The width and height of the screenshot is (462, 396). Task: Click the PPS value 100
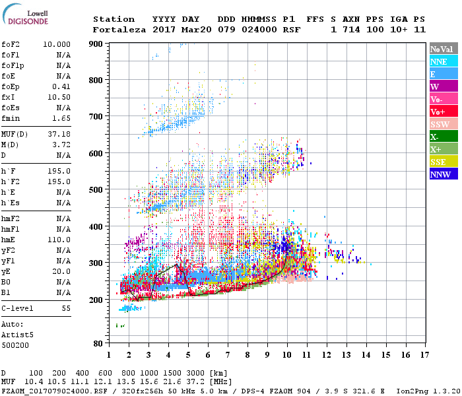click(375, 30)
